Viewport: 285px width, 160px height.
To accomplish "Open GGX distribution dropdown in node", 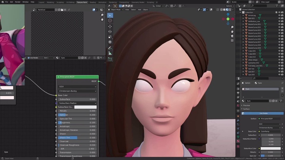I will pos(77,87).
